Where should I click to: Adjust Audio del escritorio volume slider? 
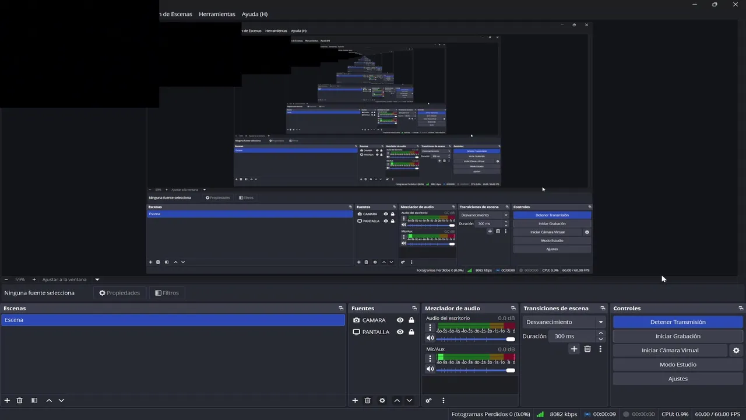click(476, 339)
